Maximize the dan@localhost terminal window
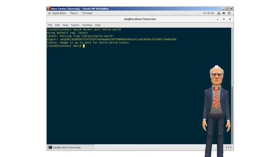The image size is (280, 157). point(224,19)
